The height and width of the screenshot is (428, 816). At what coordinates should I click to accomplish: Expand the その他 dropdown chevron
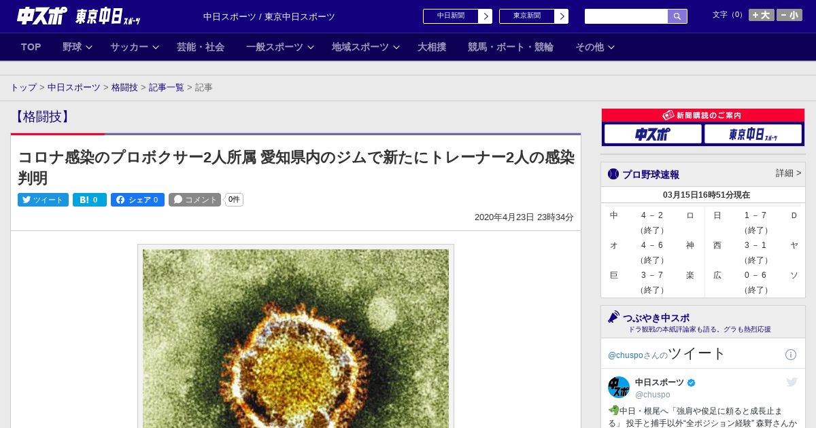[x=611, y=48]
